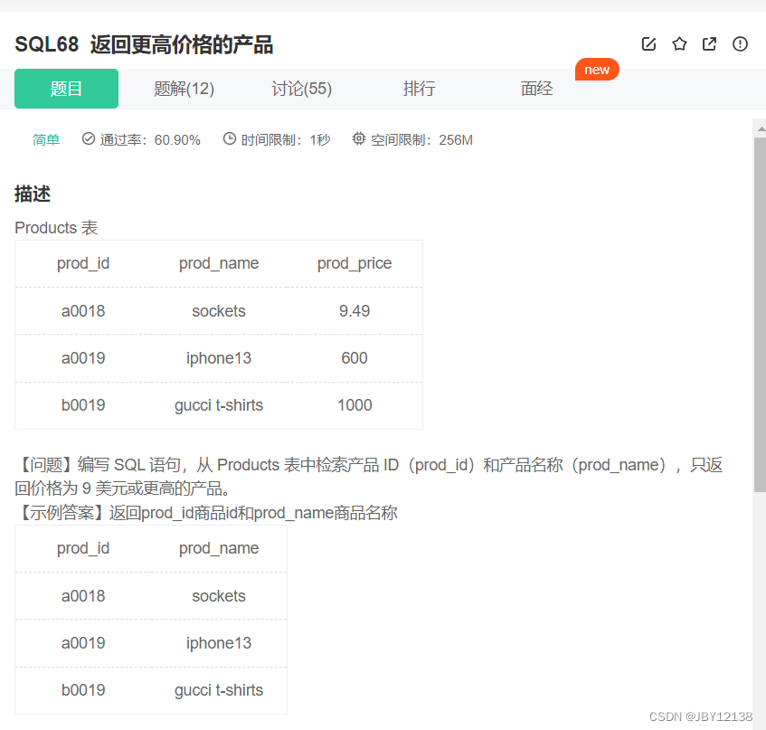The height and width of the screenshot is (730, 766).
Task: Click the edit/contribute icon in top right
Action: click(648, 43)
